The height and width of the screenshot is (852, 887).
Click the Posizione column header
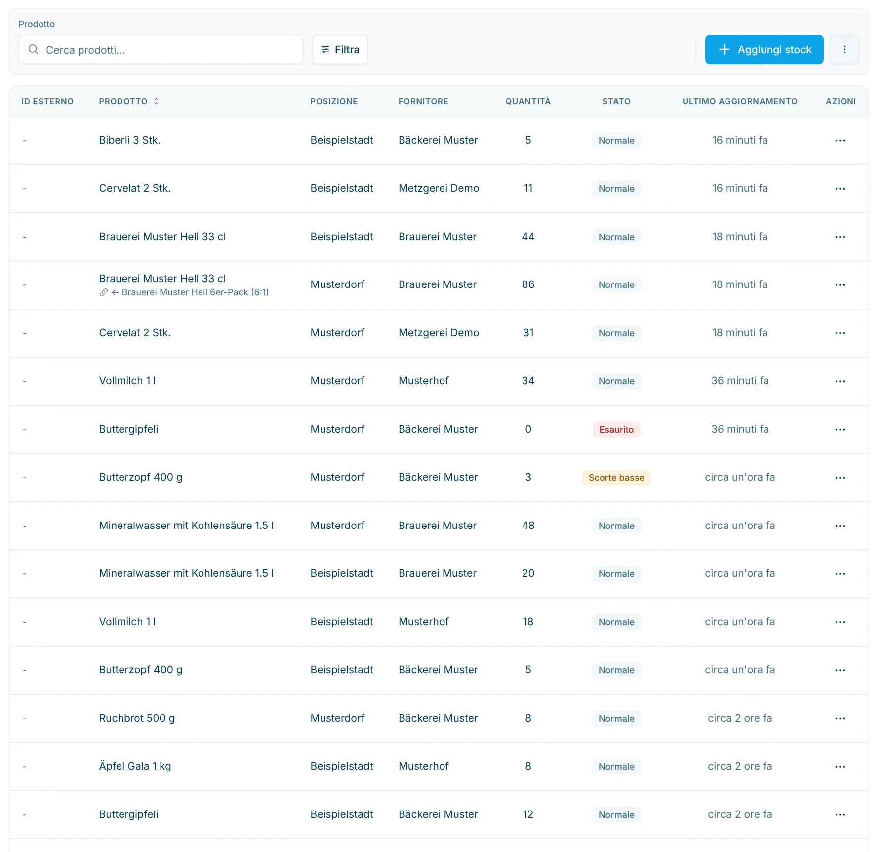coord(334,101)
